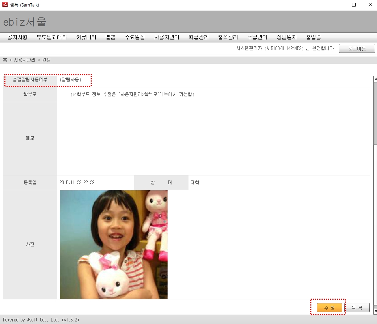Close the SamTalk window
The width and height of the screenshot is (377, 324).
click(x=370, y=5)
